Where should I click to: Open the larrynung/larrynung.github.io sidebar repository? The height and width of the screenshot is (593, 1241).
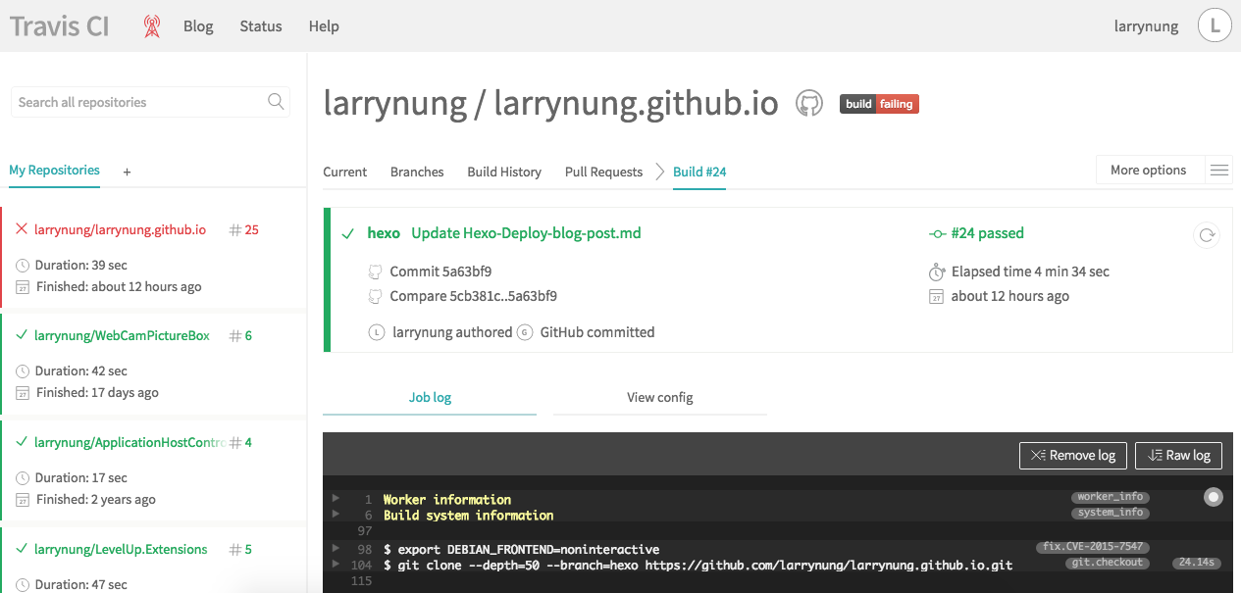(120, 229)
